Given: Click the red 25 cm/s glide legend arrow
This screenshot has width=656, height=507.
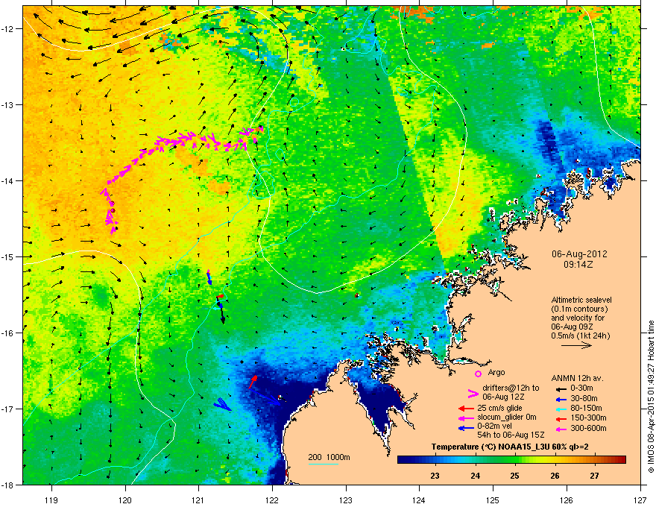Looking at the screenshot, I should click(x=466, y=409).
